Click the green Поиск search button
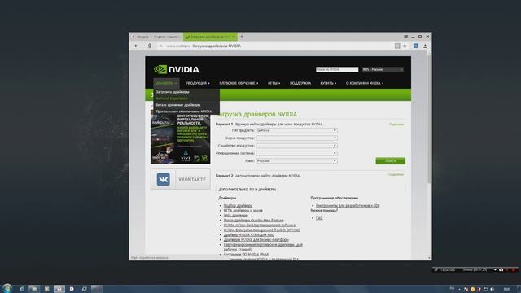 [x=391, y=161]
